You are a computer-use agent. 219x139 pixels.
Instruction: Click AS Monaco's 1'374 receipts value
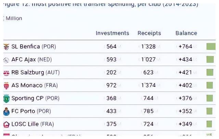[149, 85]
